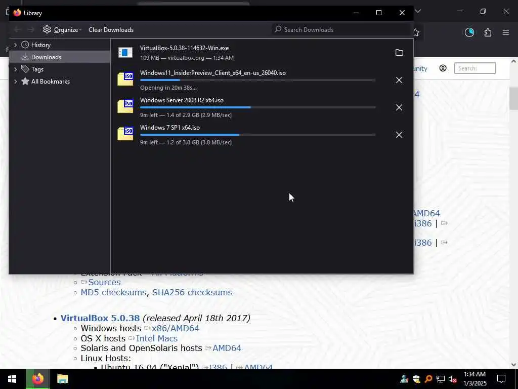
Task: Open File Explorer from the taskbar
Action: (62, 379)
